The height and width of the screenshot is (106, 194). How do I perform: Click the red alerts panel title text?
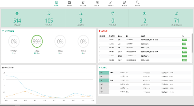point(104,31)
